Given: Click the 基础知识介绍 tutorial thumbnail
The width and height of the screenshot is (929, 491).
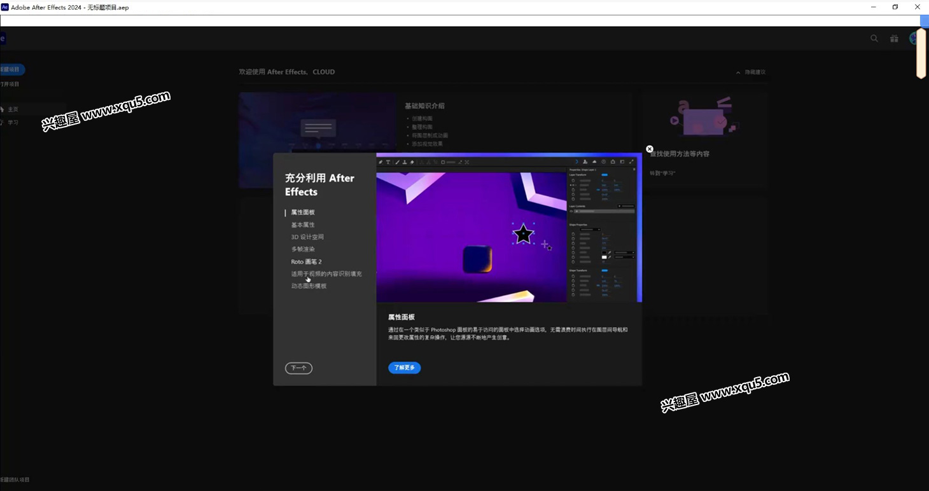Looking at the screenshot, I should coord(318,140).
